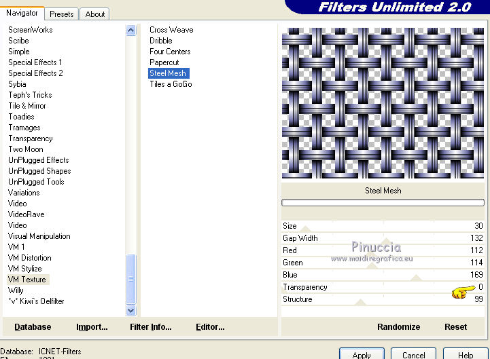Select Toadies category

[x=21, y=117]
